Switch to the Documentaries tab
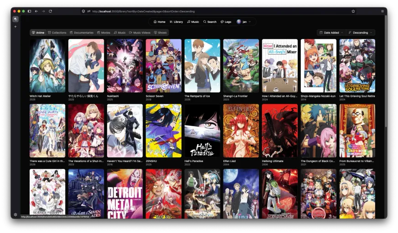The height and width of the screenshot is (233, 398). tap(82, 33)
